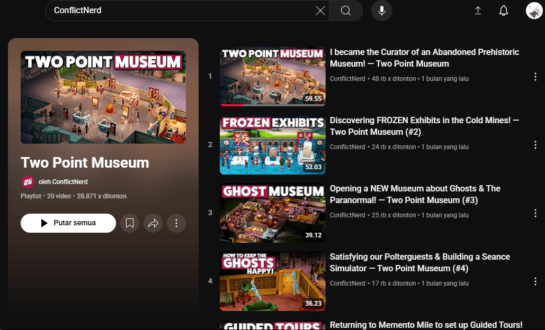The height and width of the screenshot is (330, 545).
Task: Open the account profile avatar
Action: point(534,11)
